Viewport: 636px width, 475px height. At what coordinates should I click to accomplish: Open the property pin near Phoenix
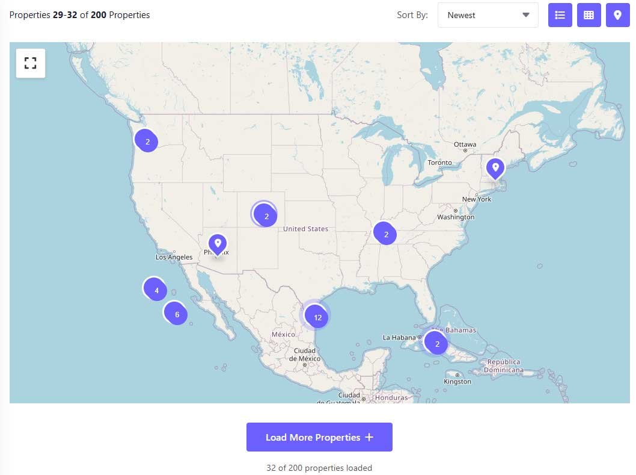tap(218, 243)
